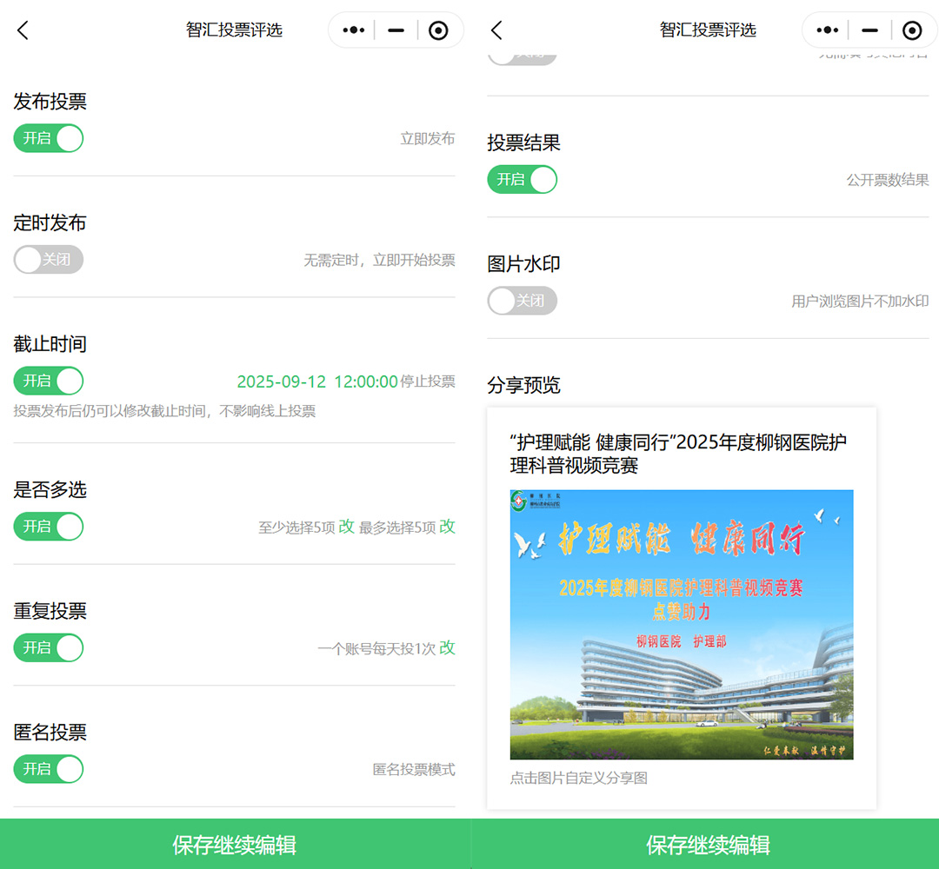
Task: Turn on the 图片水印 switch
Action: pos(522,301)
